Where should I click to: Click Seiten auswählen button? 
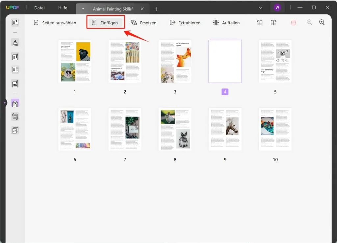pyautogui.click(x=55, y=23)
